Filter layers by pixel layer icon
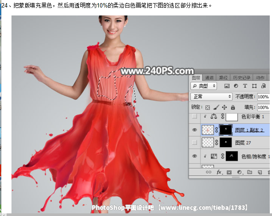Screen dimensions: 272x216 pos(227,86)
